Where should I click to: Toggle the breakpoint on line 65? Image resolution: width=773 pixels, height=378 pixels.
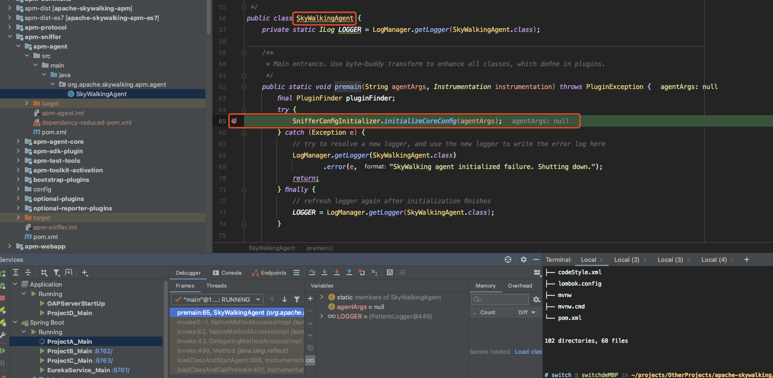point(234,121)
